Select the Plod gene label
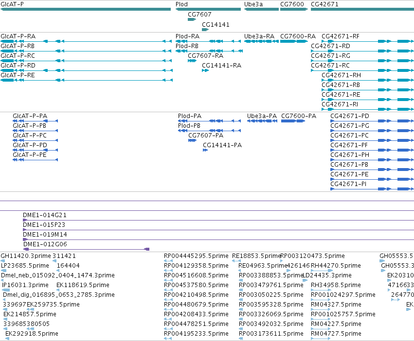 (x=181, y=4)
